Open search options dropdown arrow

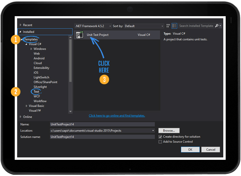pos(220,26)
